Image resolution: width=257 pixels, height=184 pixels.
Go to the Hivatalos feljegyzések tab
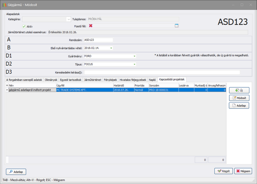(x=133, y=80)
